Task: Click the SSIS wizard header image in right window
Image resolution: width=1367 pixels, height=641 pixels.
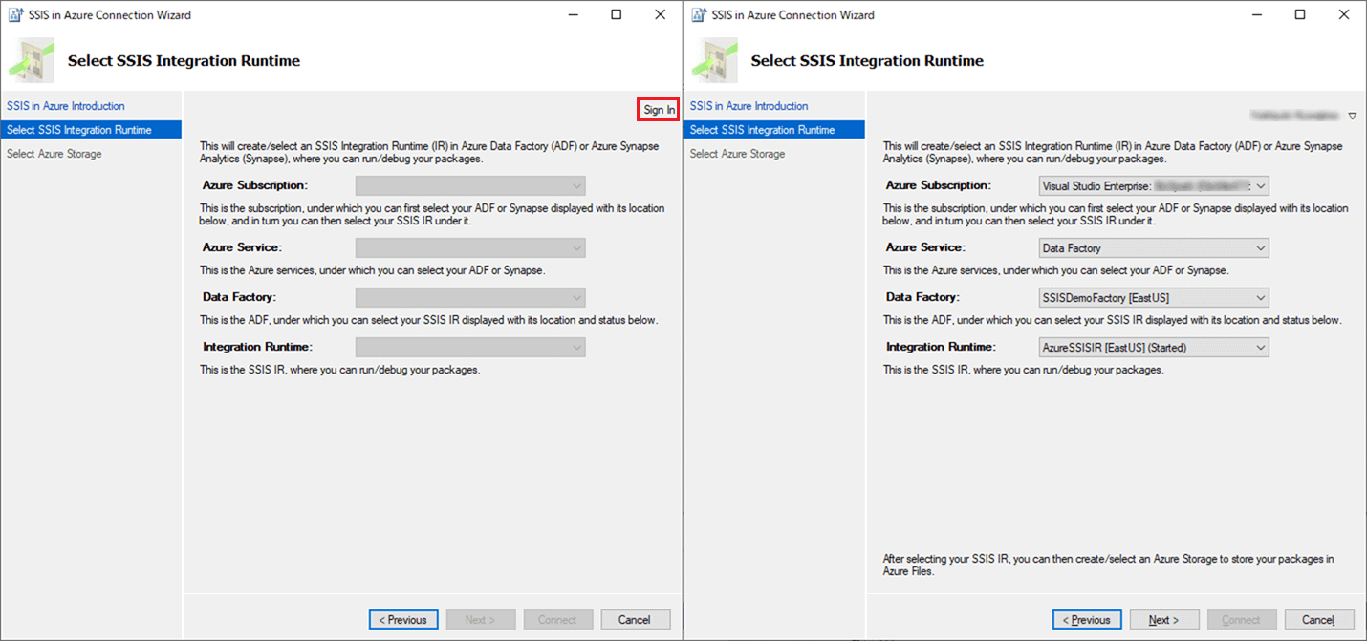Action: tap(715, 60)
